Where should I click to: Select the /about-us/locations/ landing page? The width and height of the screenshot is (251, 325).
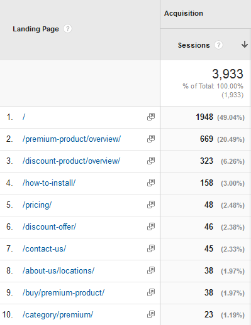click(x=59, y=271)
